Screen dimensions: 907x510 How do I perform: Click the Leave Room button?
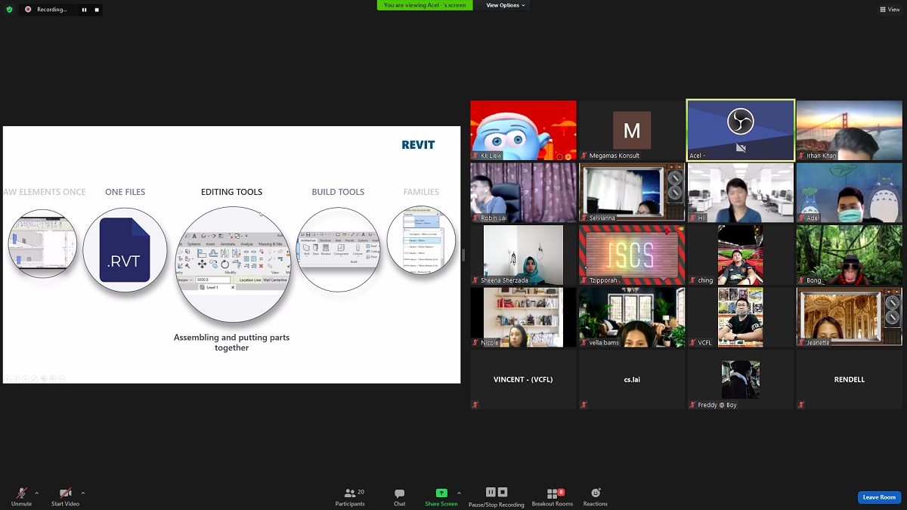pos(879,497)
